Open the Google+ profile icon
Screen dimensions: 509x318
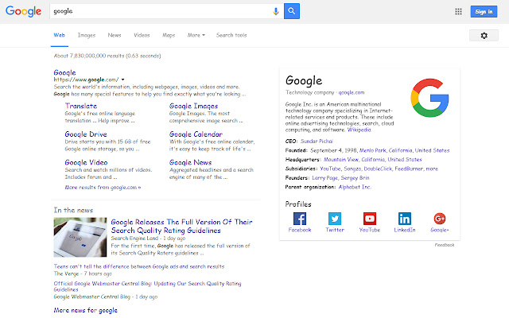(x=440, y=219)
